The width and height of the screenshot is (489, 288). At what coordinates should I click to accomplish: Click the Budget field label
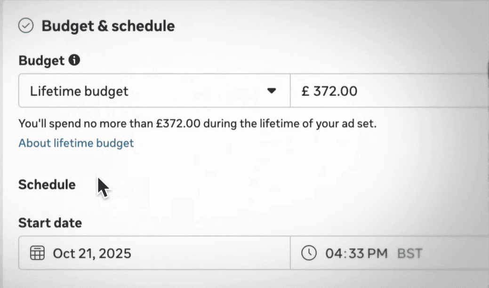click(x=41, y=60)
